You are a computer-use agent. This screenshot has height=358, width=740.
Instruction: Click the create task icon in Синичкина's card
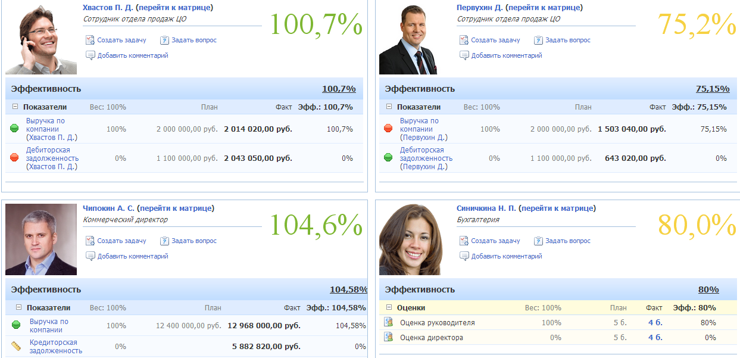click(x=464, y=241)
